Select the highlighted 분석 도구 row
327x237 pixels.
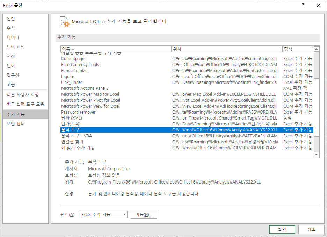click(187, 130)
